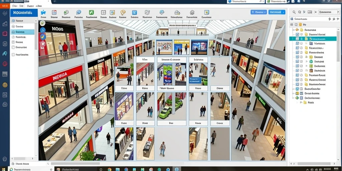Open the combo box in the right panel toolbar

coord(329,12)
